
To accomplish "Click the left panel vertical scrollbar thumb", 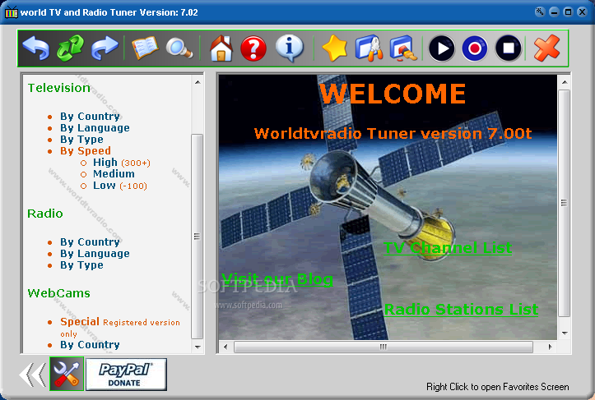I will tap(198, 236).
